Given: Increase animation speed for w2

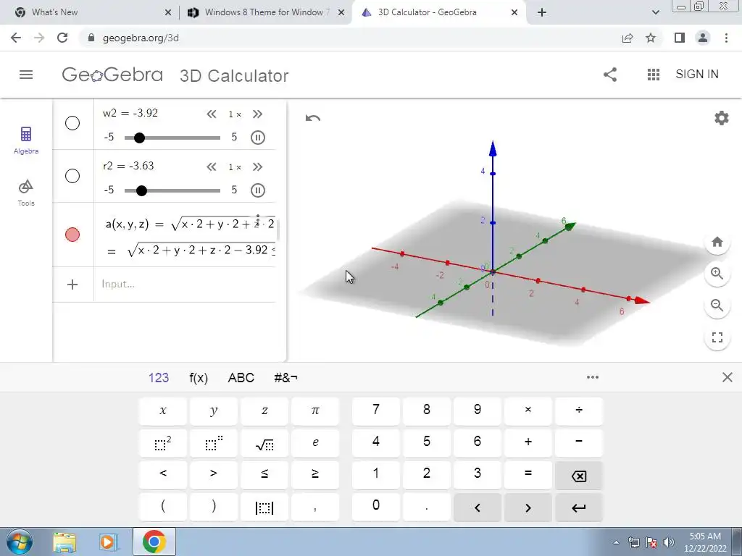Looking at the screenshot, I should [257, 114].
